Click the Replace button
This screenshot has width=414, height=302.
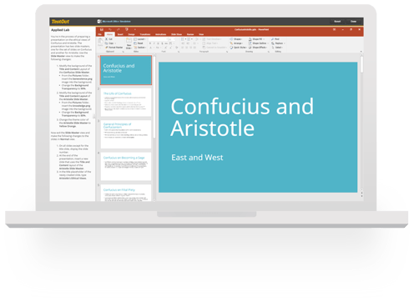(278, 43)
